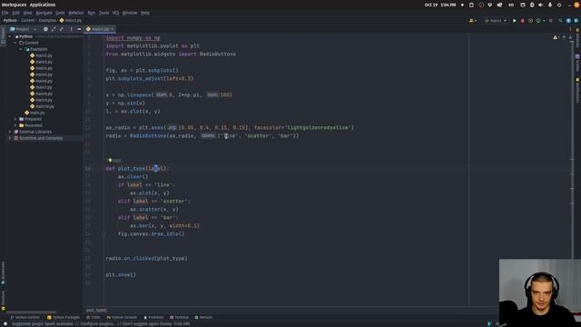The height and width of the screenshot is (327, 581).
Task: Click the intention lightbulb above plot_type
Action: [110, 160]
